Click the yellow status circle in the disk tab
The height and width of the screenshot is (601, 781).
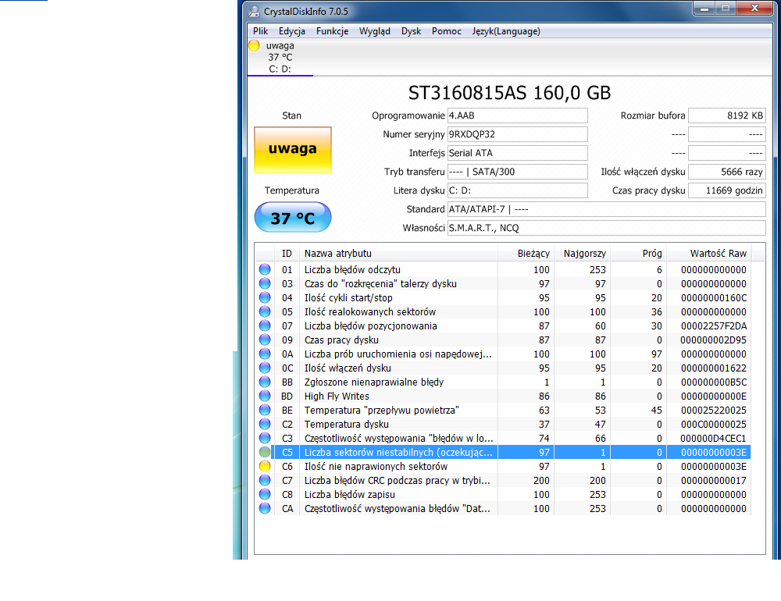click(x=254, y=45)
